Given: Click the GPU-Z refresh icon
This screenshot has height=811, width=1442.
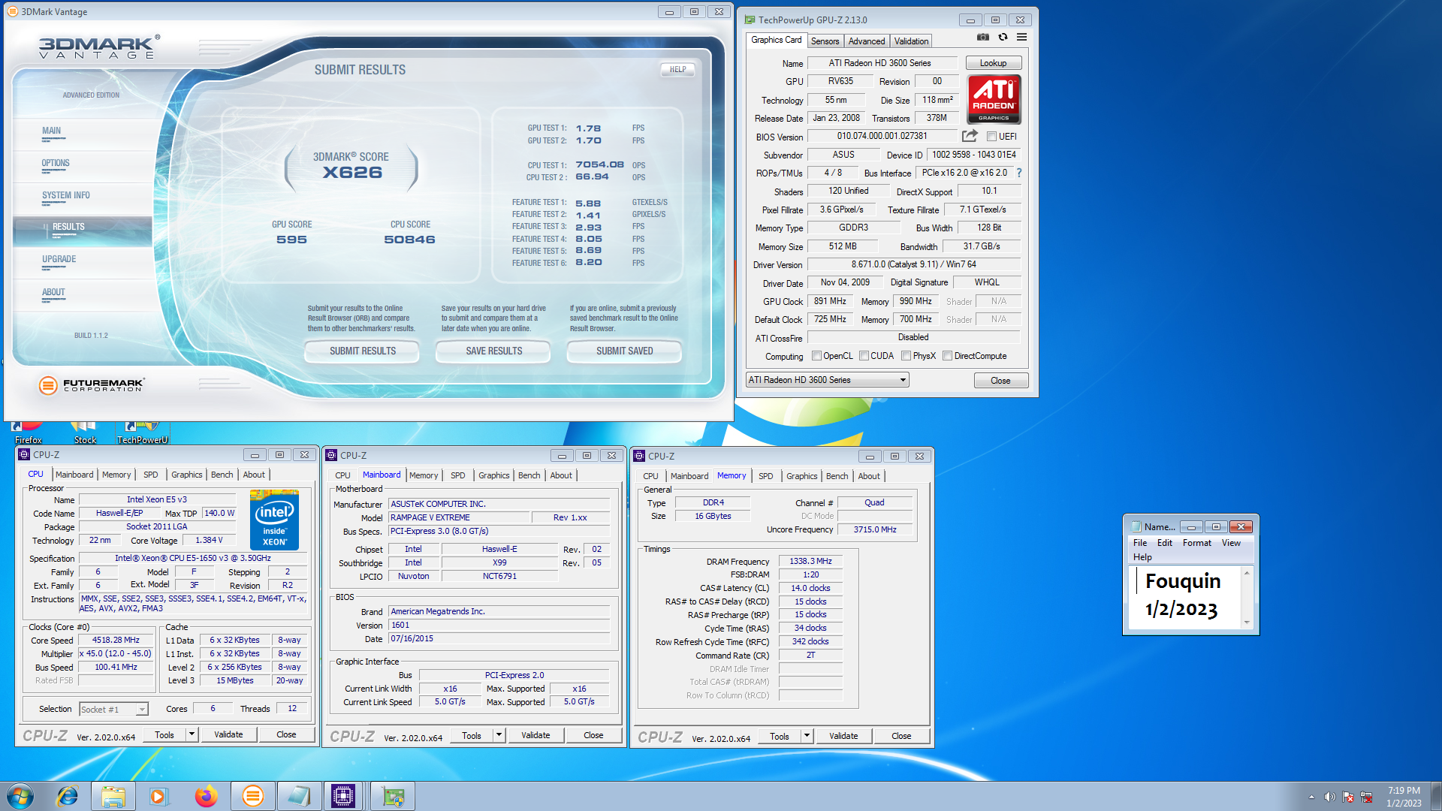Looking at the screenshot, I should click(1003, 37).
